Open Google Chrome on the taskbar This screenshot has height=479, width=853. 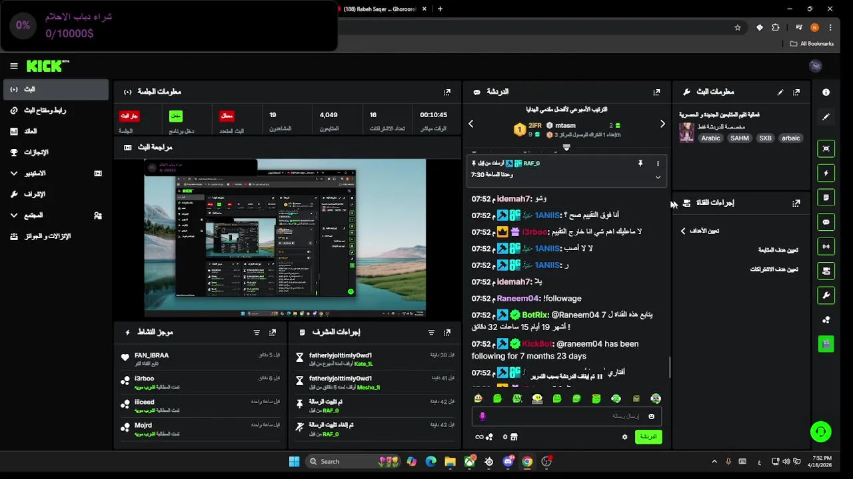(527, 462)
